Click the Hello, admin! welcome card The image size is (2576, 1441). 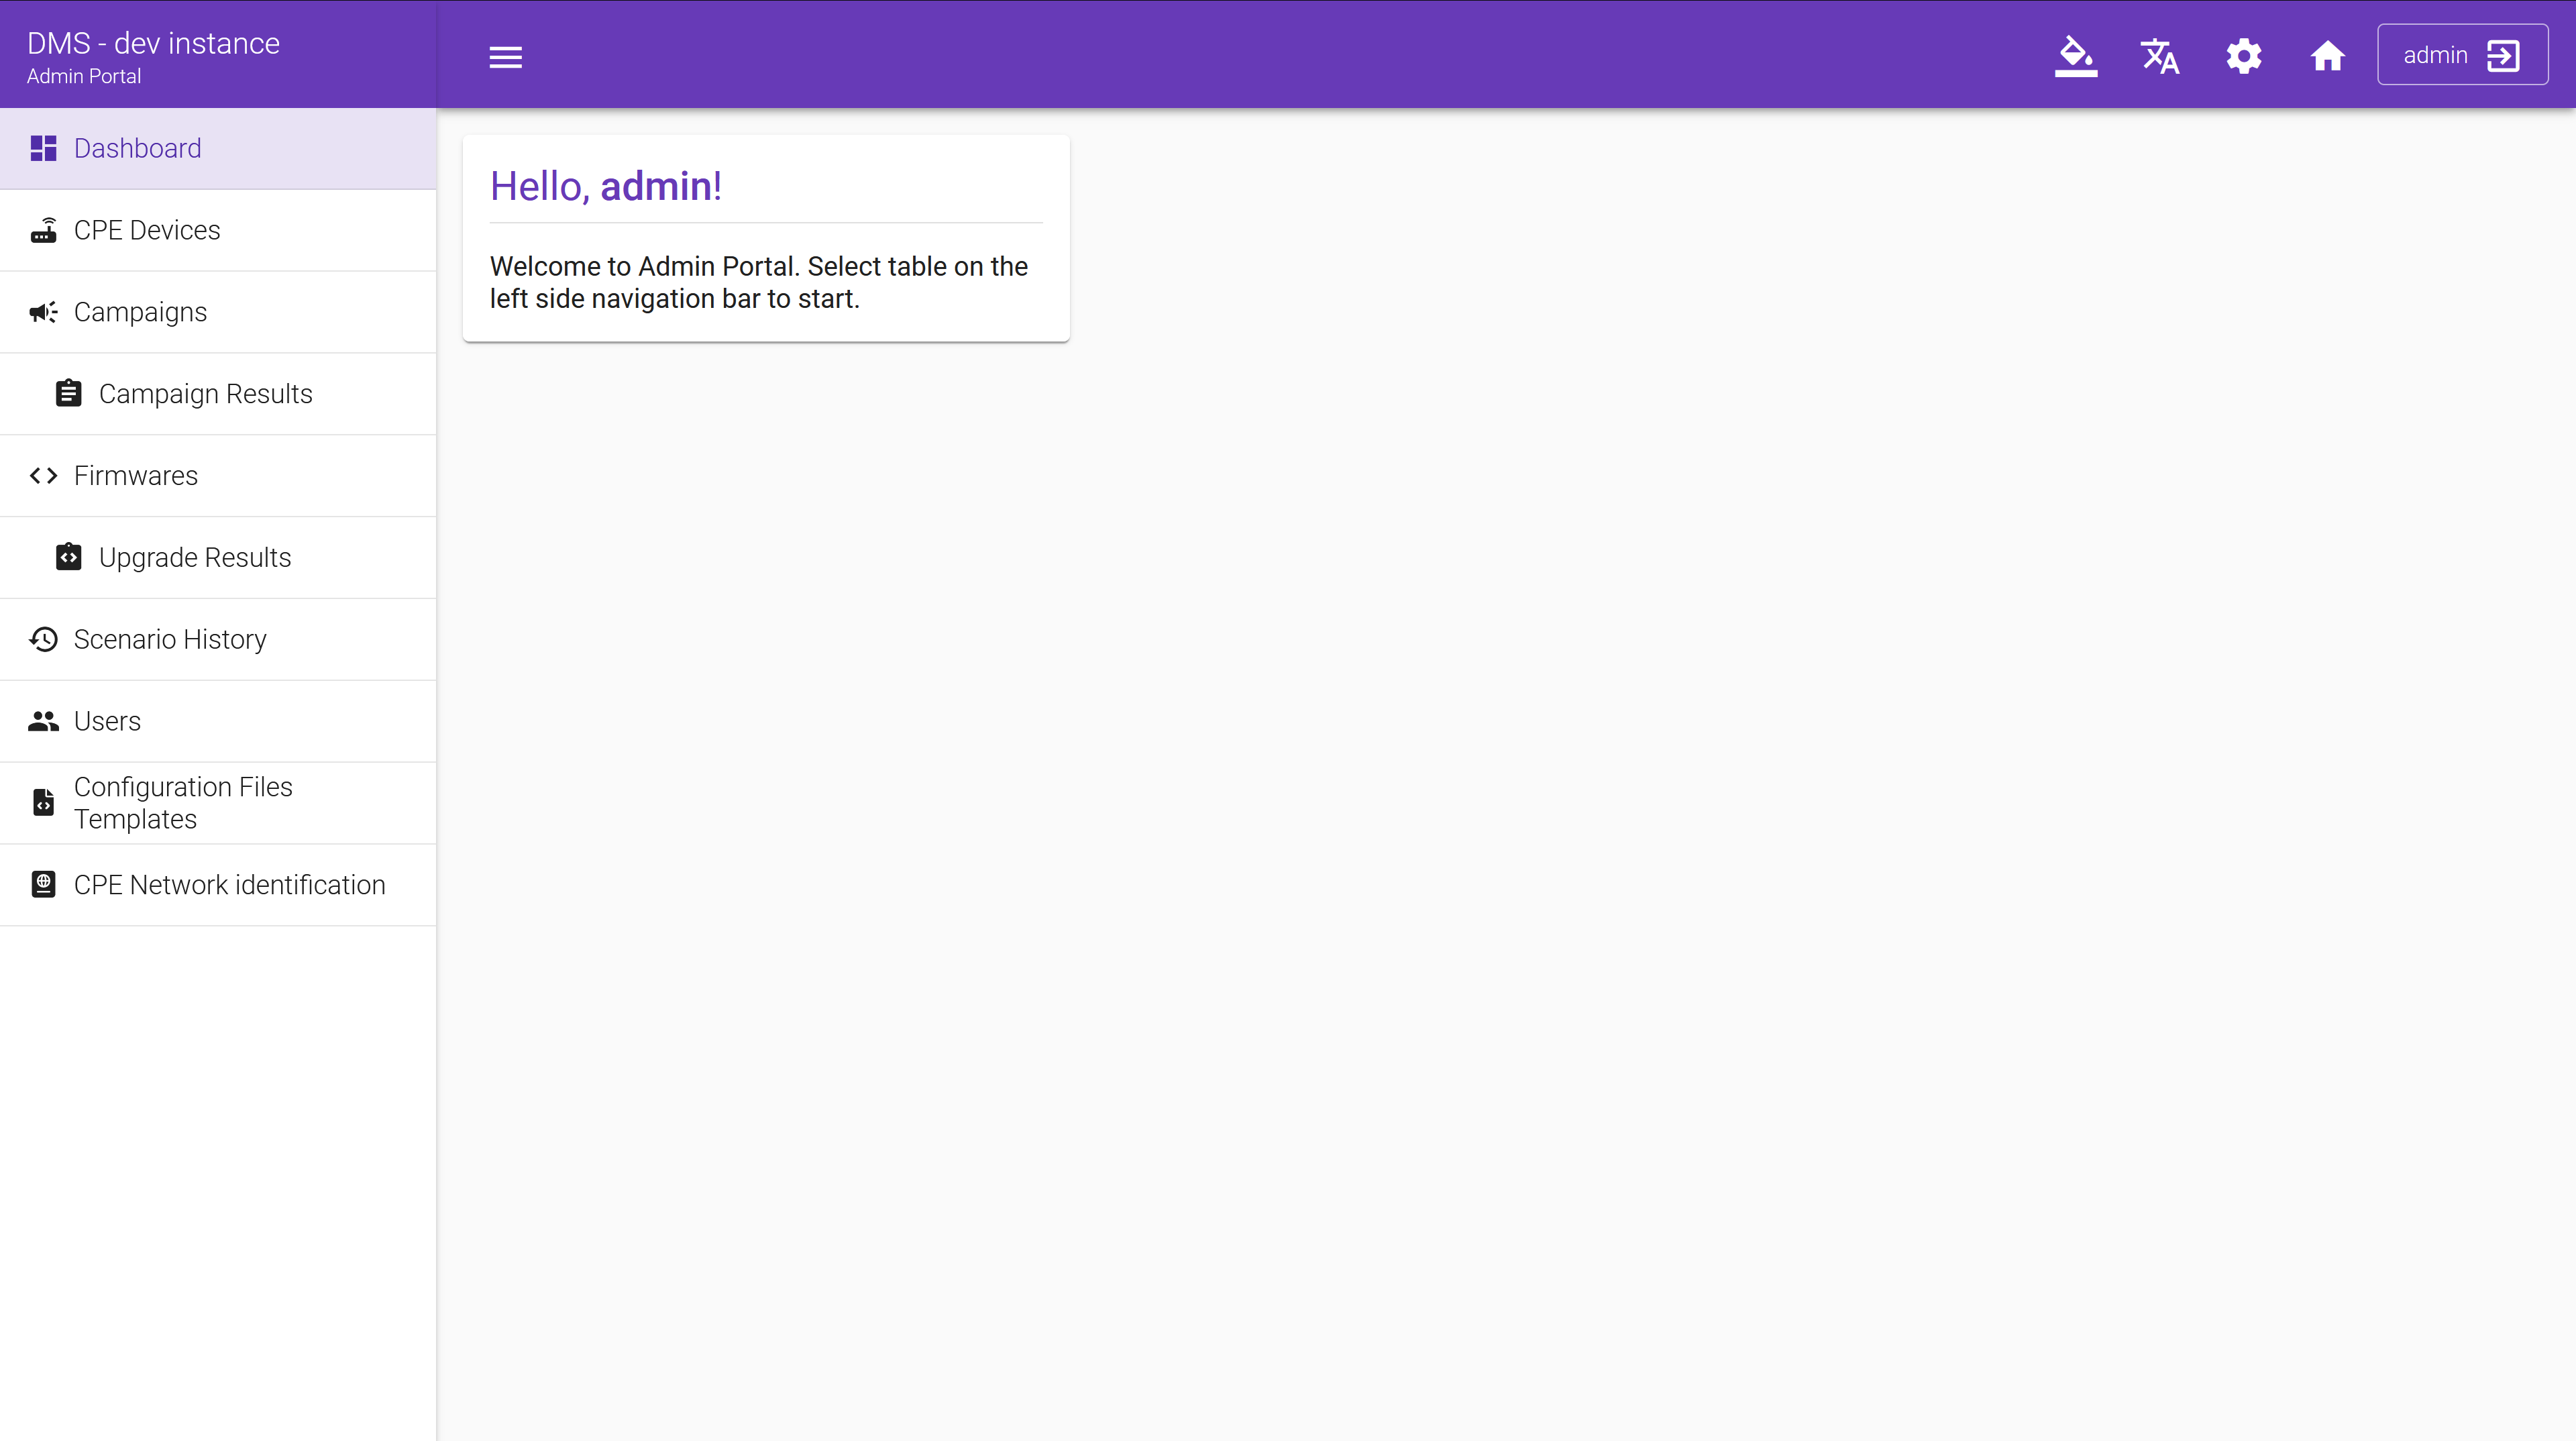coord(765,238)
